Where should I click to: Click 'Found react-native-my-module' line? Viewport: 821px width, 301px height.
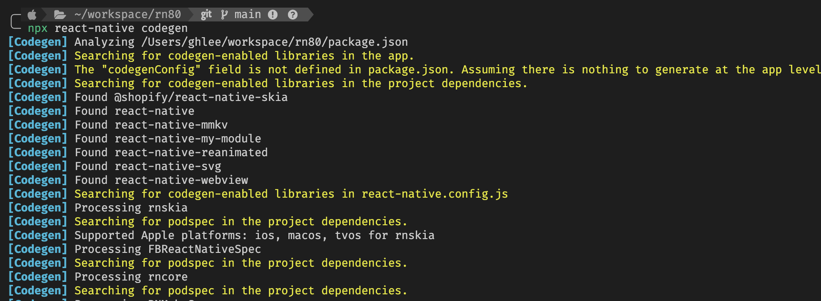[x=168, y=139]
